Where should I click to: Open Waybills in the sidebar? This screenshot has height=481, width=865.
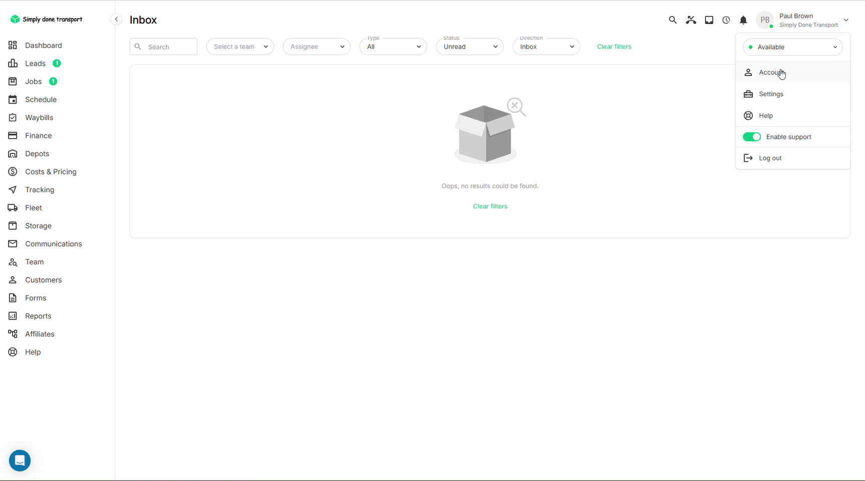coord(39,117)
